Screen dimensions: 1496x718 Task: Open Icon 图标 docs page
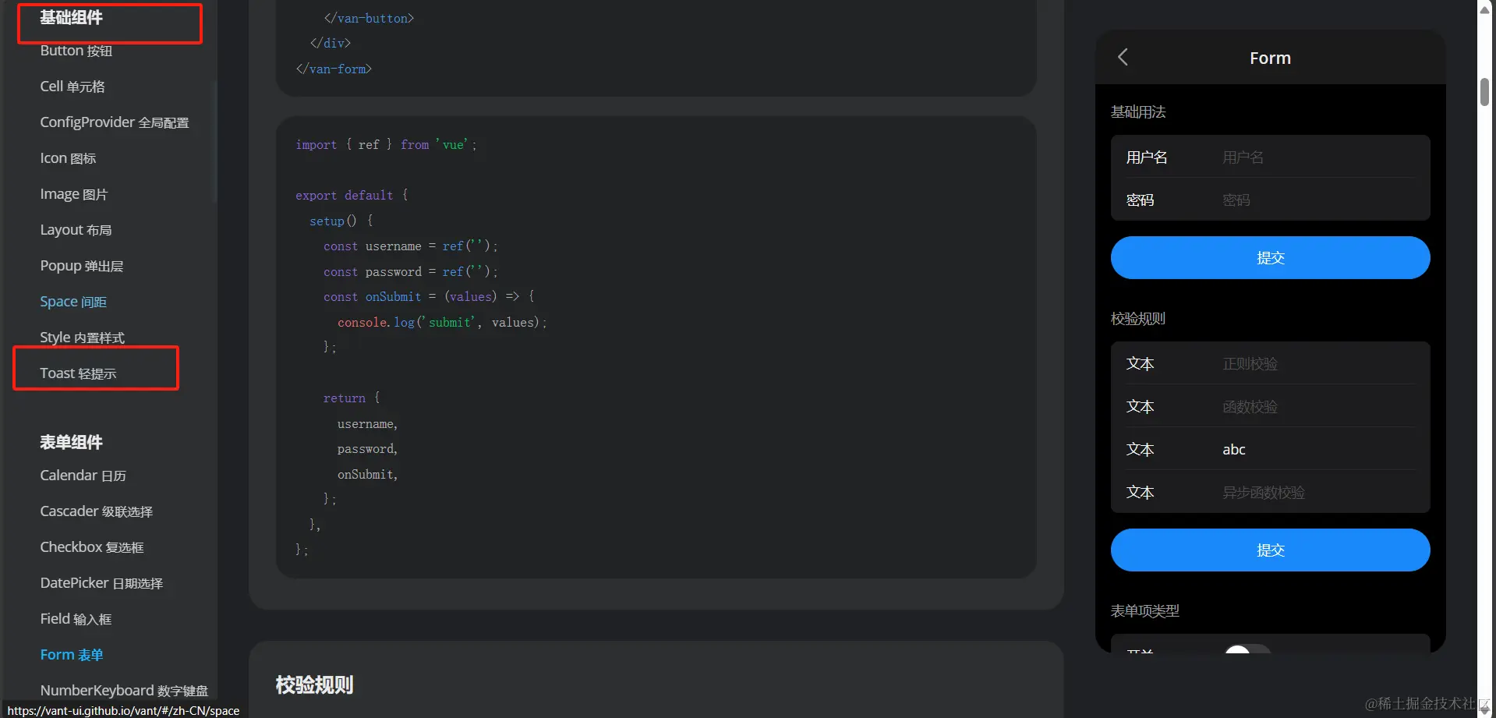pos(68,158)
